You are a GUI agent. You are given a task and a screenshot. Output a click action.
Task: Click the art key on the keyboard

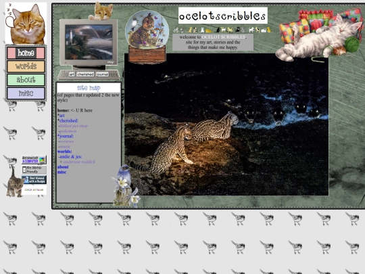(72, 74)
